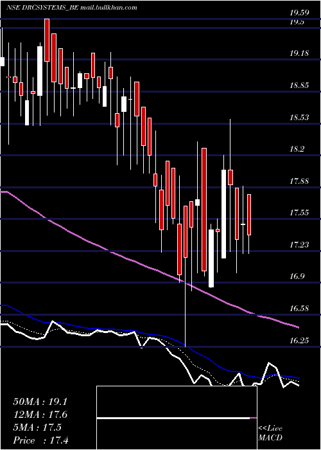The image size is (321, 450).
Task: Select the 18.85 price axis label
Action: pyautogui.click(x=299, y=85)
